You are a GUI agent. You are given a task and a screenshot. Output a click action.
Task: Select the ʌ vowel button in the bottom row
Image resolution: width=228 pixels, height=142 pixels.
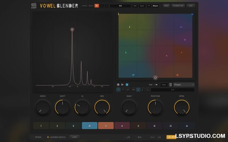click(x=122, y=126)
